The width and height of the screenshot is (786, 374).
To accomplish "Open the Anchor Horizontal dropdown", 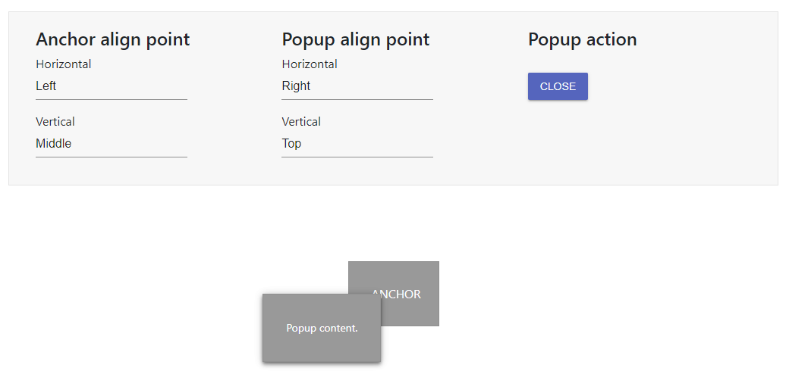I will 111,86.
